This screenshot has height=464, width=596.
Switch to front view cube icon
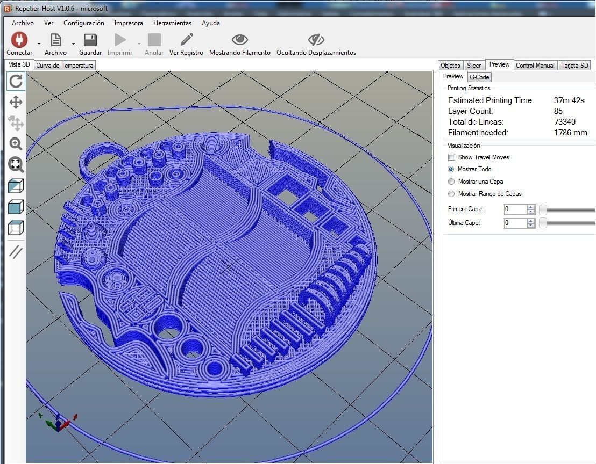[x=16, y=207]
